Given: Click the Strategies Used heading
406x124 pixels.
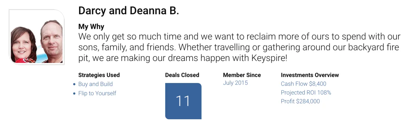Looking at the screenshot, I should (x=99, y=75).
